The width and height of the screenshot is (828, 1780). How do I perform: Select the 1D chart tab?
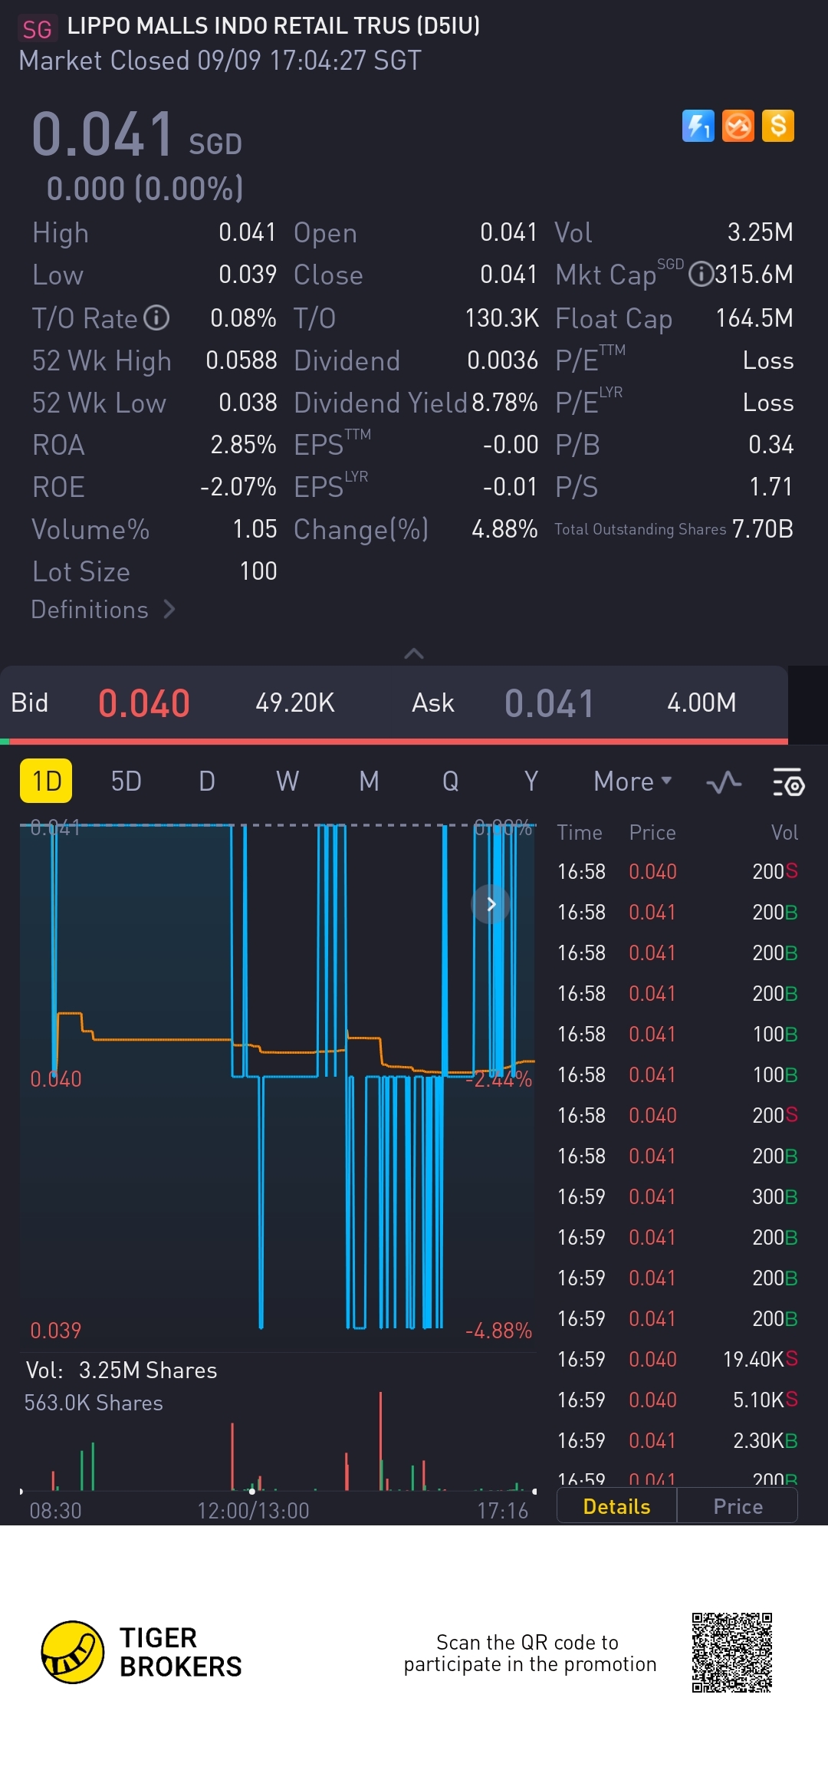point(46,781)
